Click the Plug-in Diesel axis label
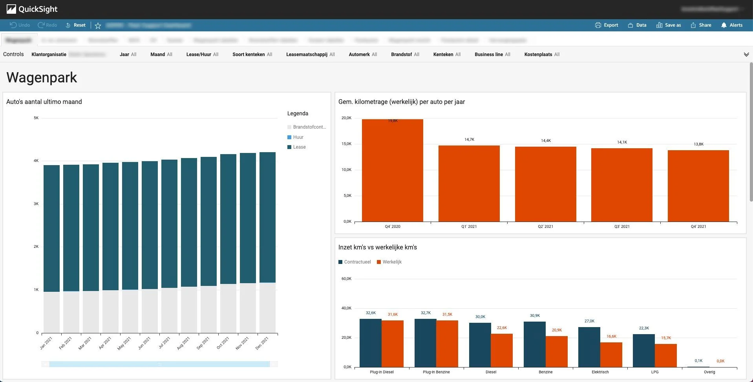This screenshot has width=753, height=382. coord(382,372)
